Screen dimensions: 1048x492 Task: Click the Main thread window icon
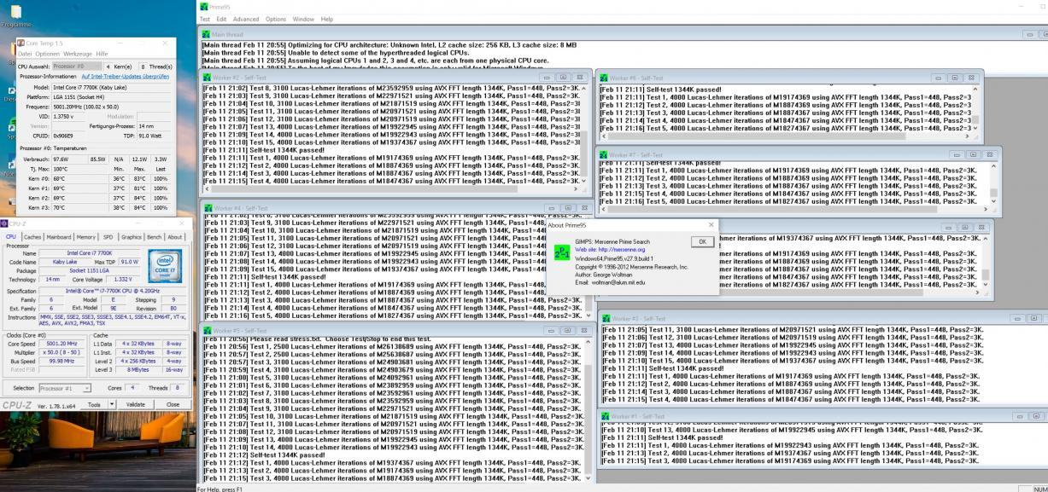click(206, 34)
